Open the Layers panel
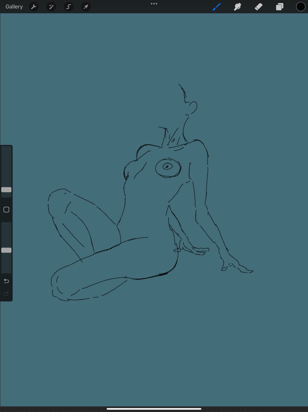The width and height of the screenshot is (308, 412). point(280,7)
